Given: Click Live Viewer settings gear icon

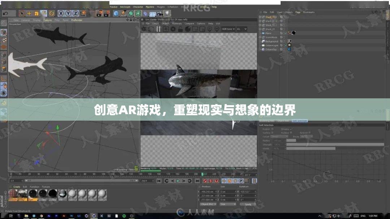Looking at the screenshot, I should pos(173,29).
